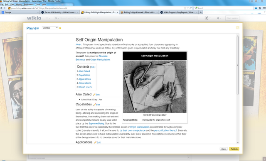
Task: Jump to Applications in Contents
Action: pyautogui.click(x=84, y=79)
